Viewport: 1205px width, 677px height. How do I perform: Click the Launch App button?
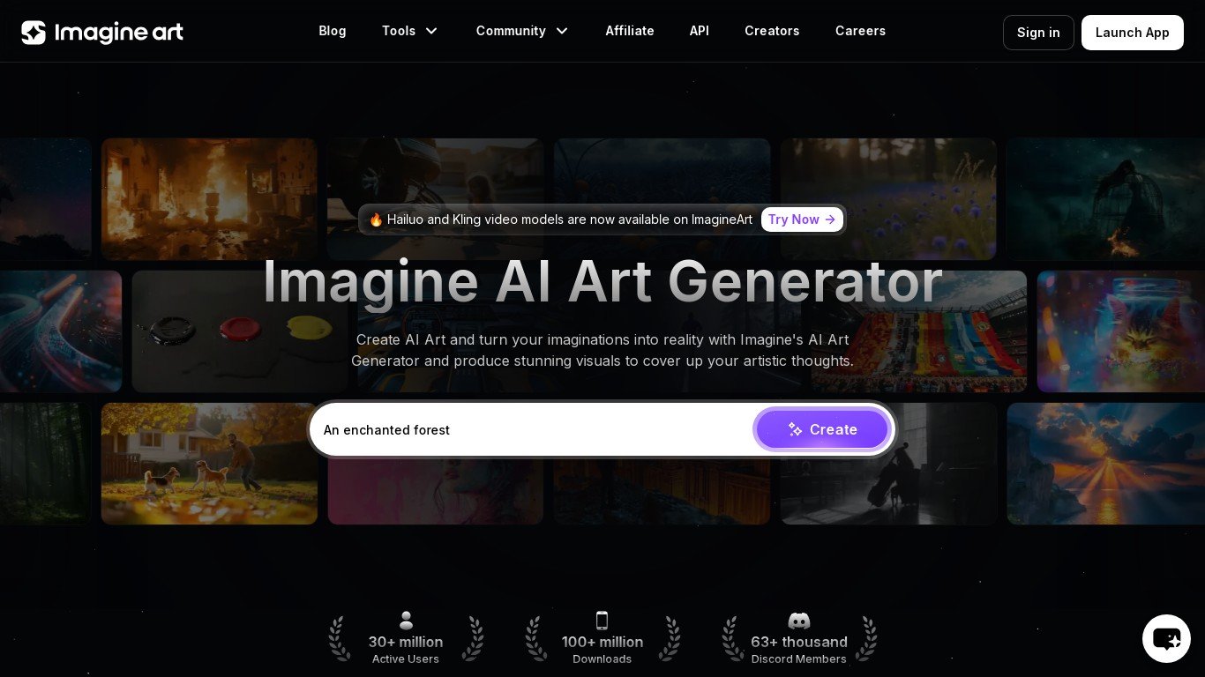(x=1133, y=33)
